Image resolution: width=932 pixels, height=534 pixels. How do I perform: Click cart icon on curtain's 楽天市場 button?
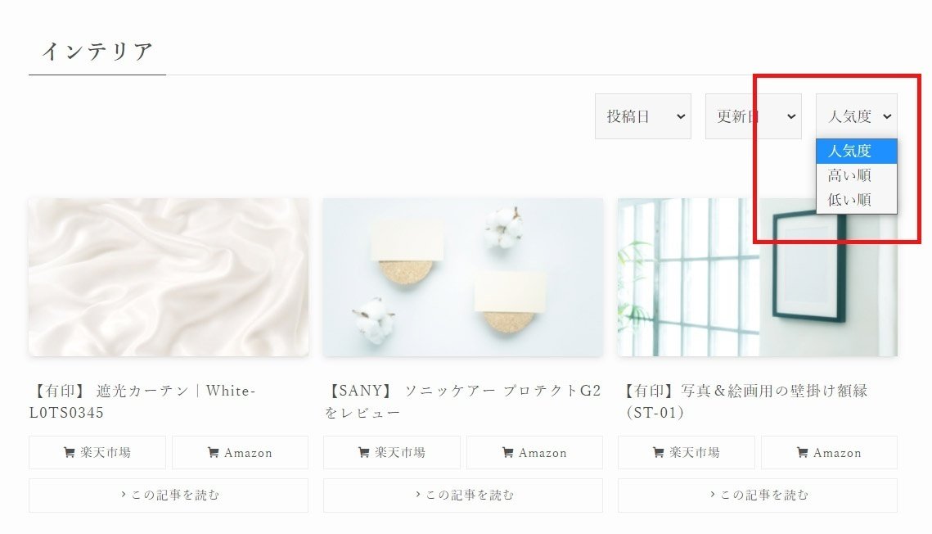pyautogui.click(x=69, y=453)
